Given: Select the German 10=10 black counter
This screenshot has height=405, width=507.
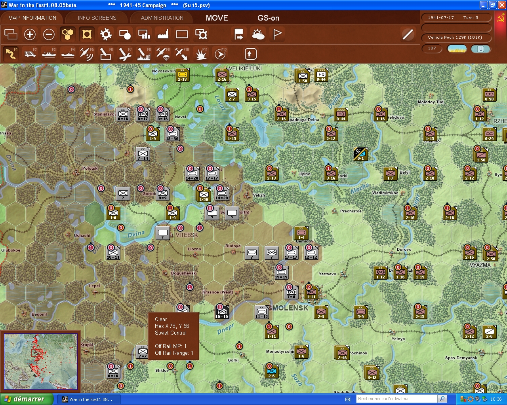Looking at the screenshot, I should [222, 312].
